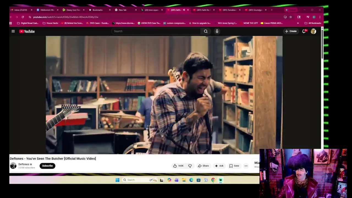352x198 pixels.
Task: Open Microsoft Store from taskbar
Action: click(x=199, y=180)
